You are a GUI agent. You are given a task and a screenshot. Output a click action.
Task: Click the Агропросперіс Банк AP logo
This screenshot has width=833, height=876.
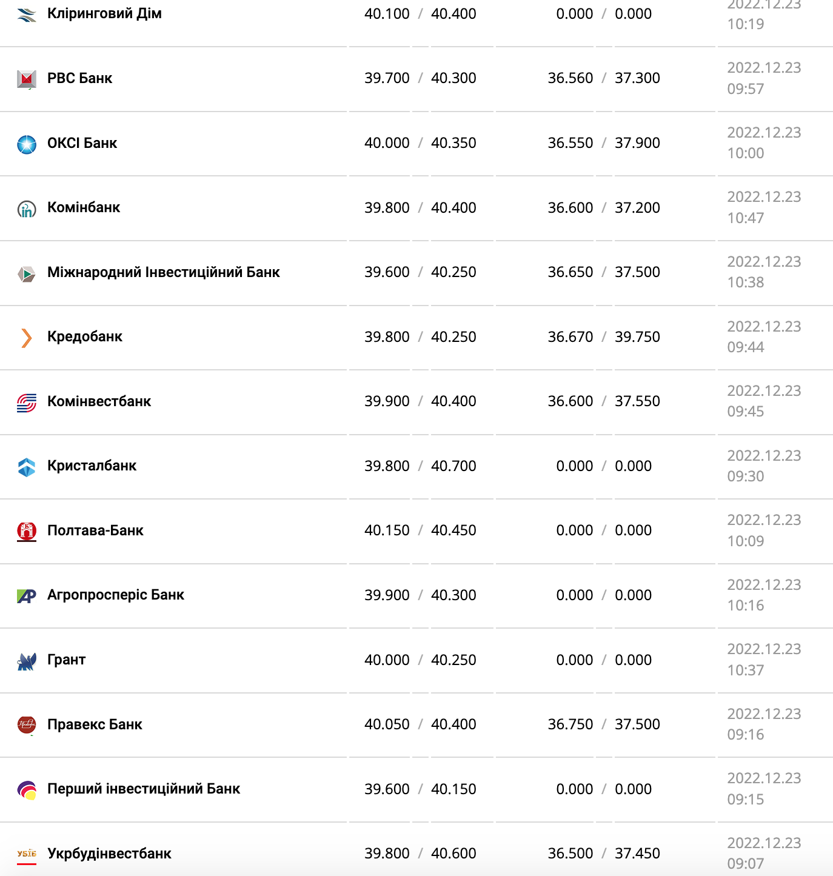[x=27, y=596]
